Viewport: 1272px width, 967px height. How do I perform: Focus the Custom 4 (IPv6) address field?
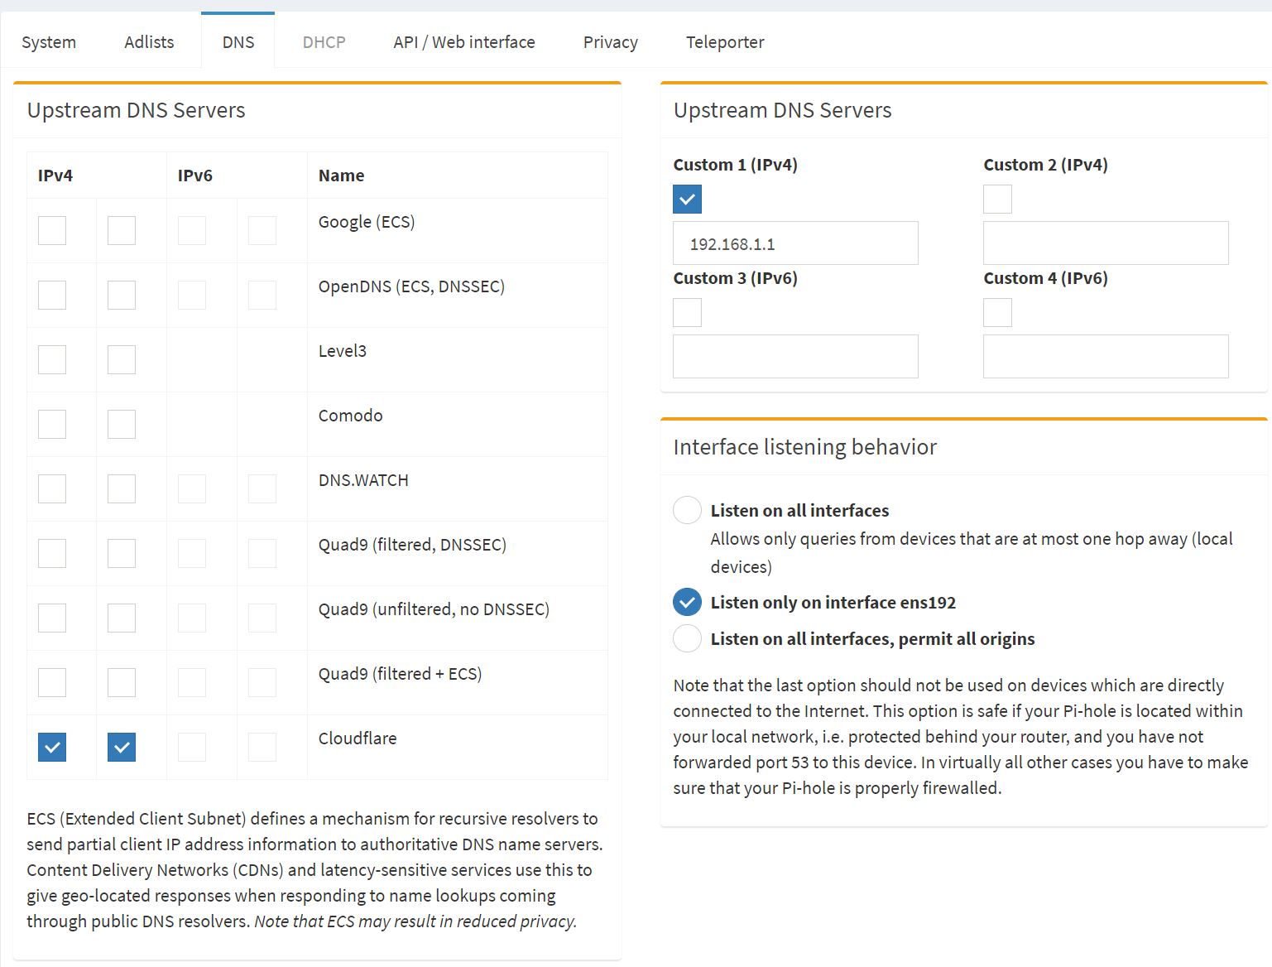pos(1105,356)
